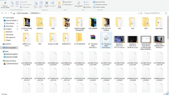
Task: Click Selecionar tudo
Action: point(99,2)
